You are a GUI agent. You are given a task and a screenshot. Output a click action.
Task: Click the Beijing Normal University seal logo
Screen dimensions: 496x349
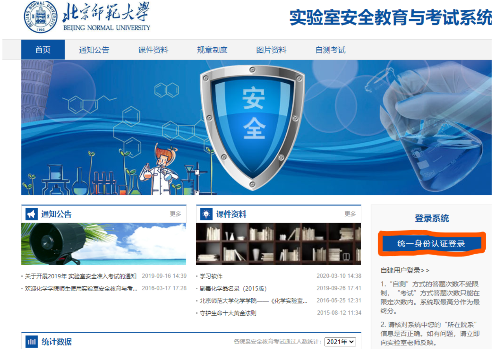(x=41, y=17)
